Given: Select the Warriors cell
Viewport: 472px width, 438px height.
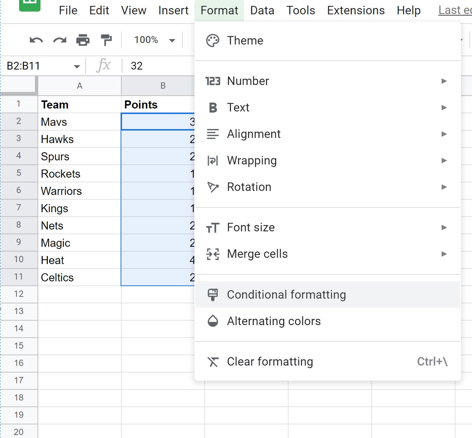Looking at the screenshot, I should (x=79, y=191).
